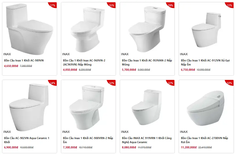The height and width of the screenshot is (155, 236).
Task: Open the AC-989VN toilet product image
Action: (30, 28)
